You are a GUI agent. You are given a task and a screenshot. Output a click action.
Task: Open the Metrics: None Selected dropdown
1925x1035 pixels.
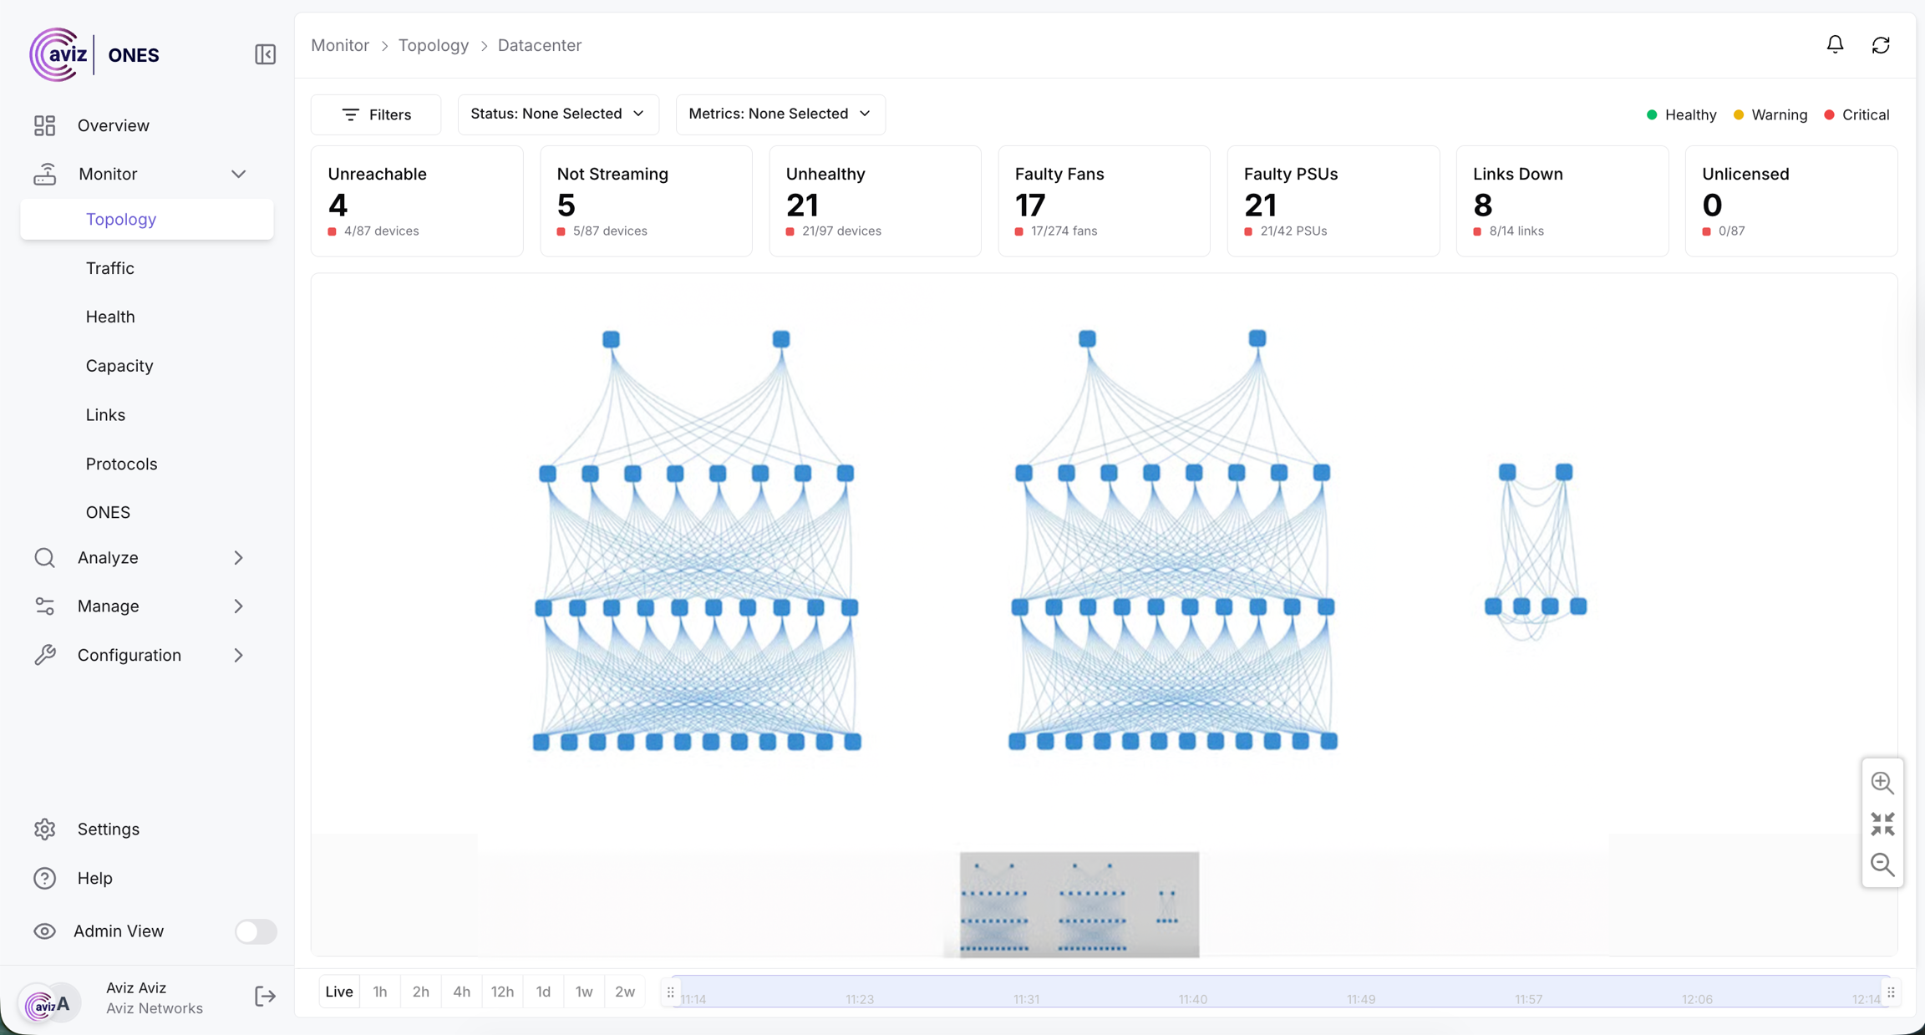pyautogui.click(x=780, y=114)
